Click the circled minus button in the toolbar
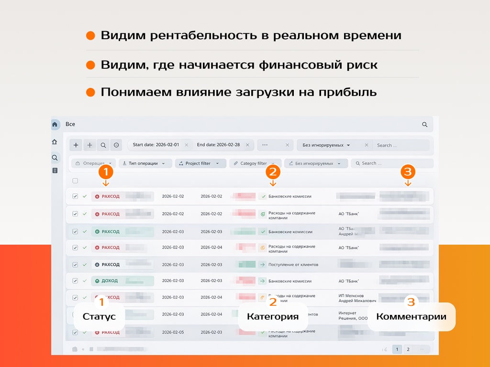490x367 pixels. pos(116,145)
